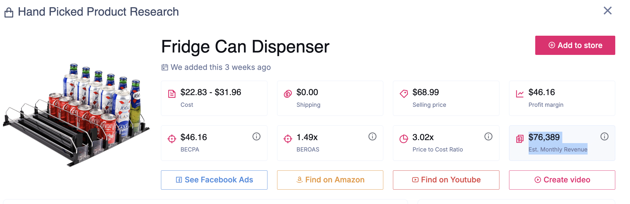Close the Hand Picked Product Research panel
Screen dimensions: 630x204
coord(608,11)
